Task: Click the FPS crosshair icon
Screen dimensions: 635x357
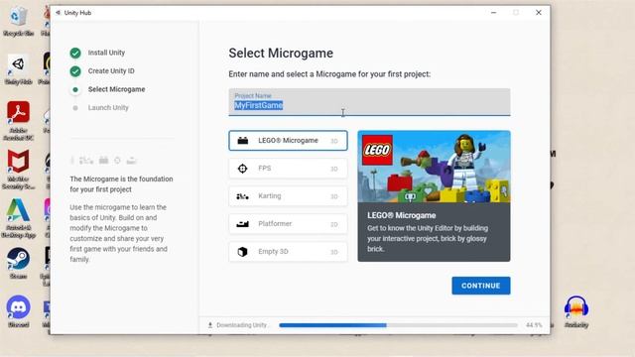Action: tap(242, 169)
